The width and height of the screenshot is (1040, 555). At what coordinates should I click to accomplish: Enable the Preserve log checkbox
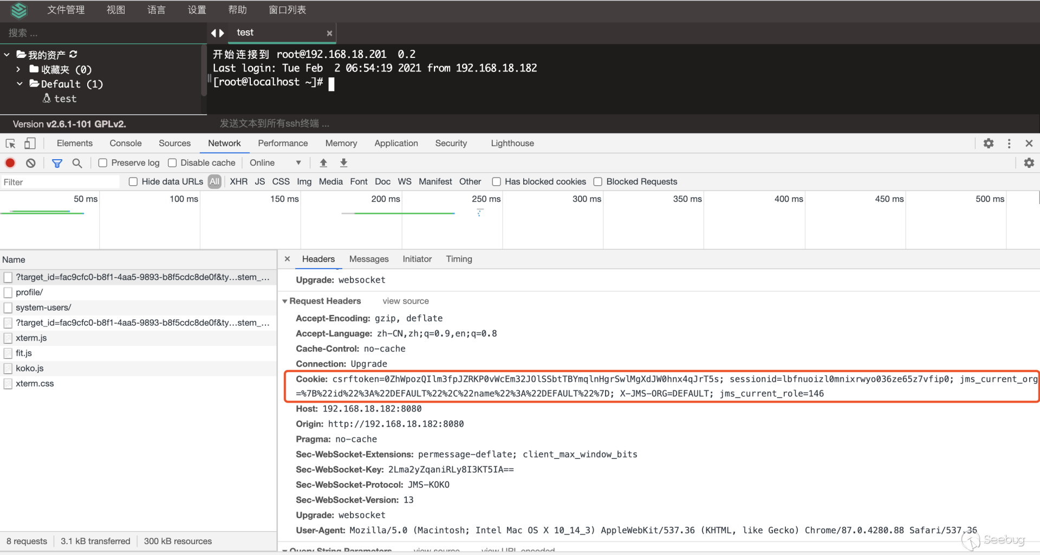[103, 163]
